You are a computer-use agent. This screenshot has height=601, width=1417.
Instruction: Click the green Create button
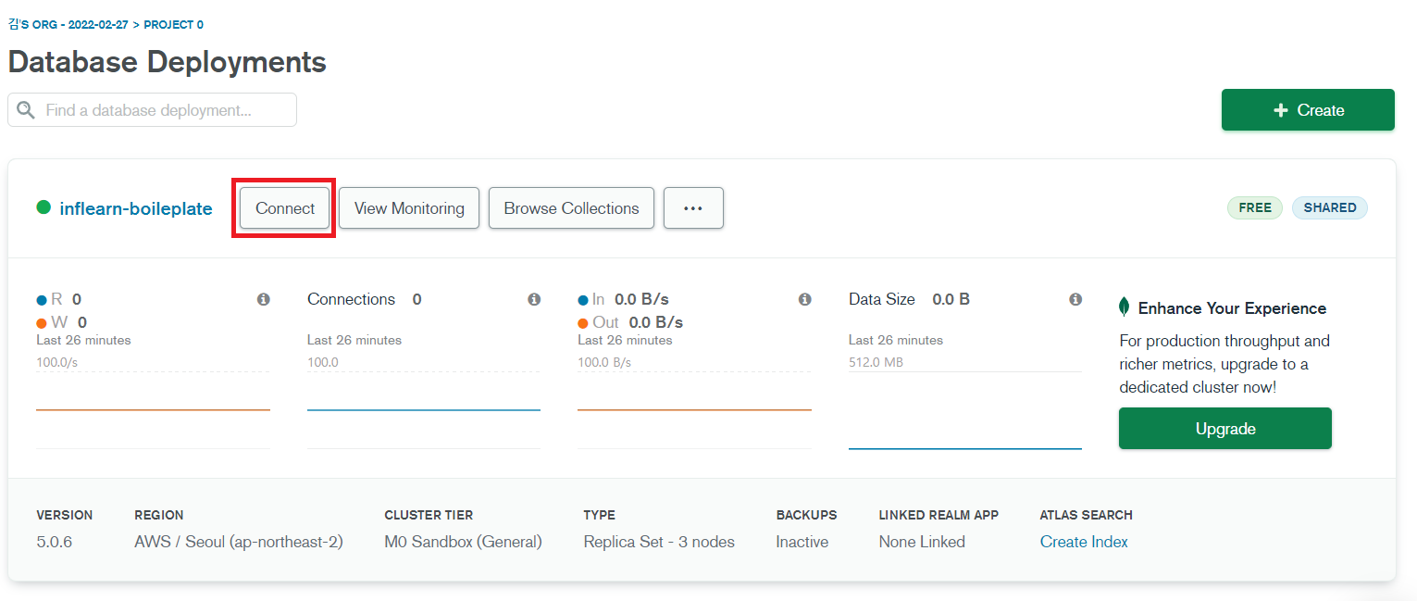point(1308,110)
